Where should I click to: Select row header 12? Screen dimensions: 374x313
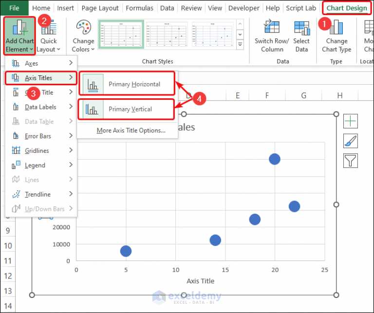8,276
